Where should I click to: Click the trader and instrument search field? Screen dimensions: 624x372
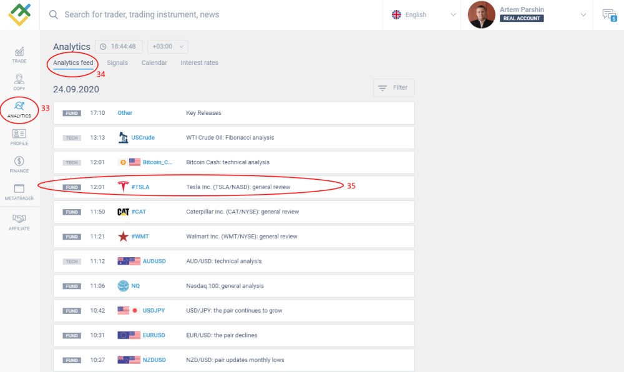coord(212,15)
